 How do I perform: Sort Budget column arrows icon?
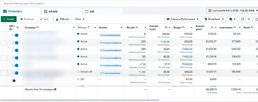183,27
